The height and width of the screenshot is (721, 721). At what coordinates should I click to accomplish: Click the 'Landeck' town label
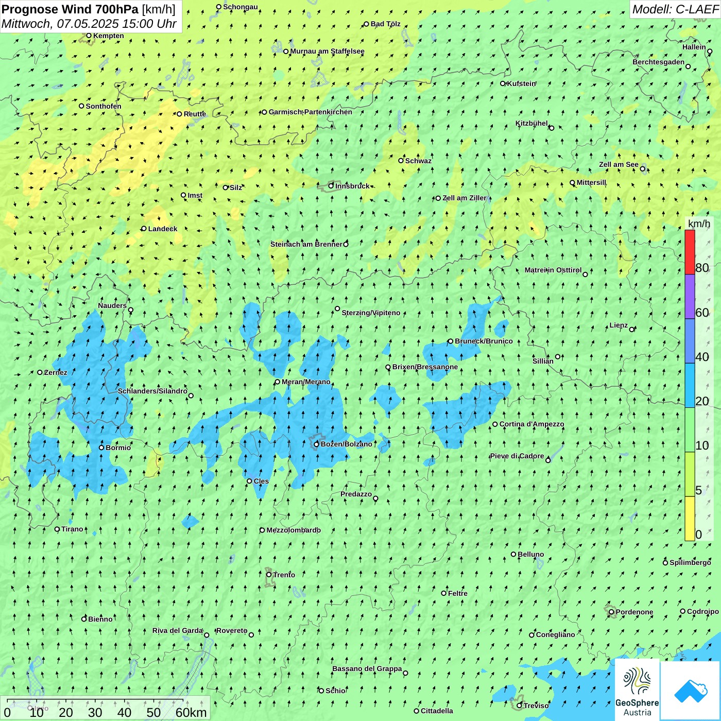coord(163,229)
